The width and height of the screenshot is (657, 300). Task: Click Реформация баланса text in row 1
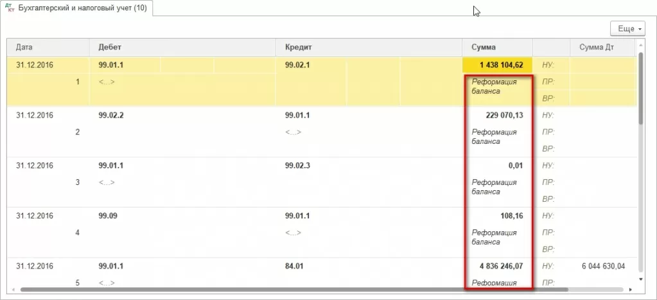click(x=494, y=86)
